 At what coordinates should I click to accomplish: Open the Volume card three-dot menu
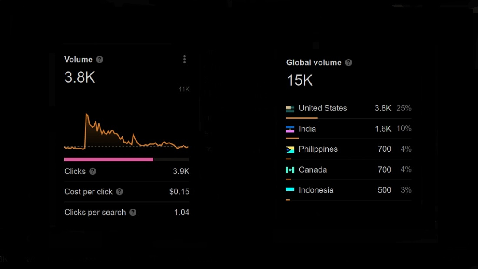(x=184, y=60)
